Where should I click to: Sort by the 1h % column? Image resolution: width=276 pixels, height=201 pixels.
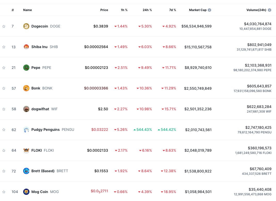click(x=124, y=10)
